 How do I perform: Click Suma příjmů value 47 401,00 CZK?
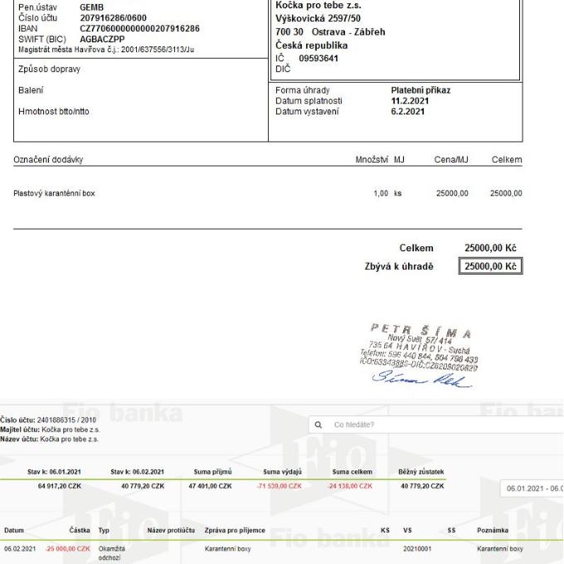pyautogui.click(x=210, y=486)
